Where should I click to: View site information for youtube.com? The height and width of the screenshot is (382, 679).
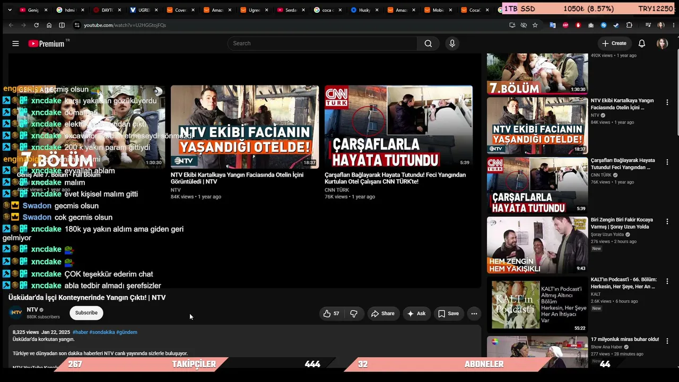coord(76,25)
